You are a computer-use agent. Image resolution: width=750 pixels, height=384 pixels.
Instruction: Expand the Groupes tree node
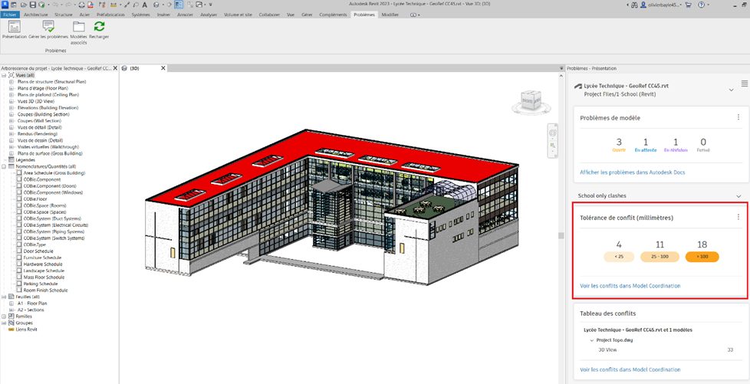(x=4, y=323)
